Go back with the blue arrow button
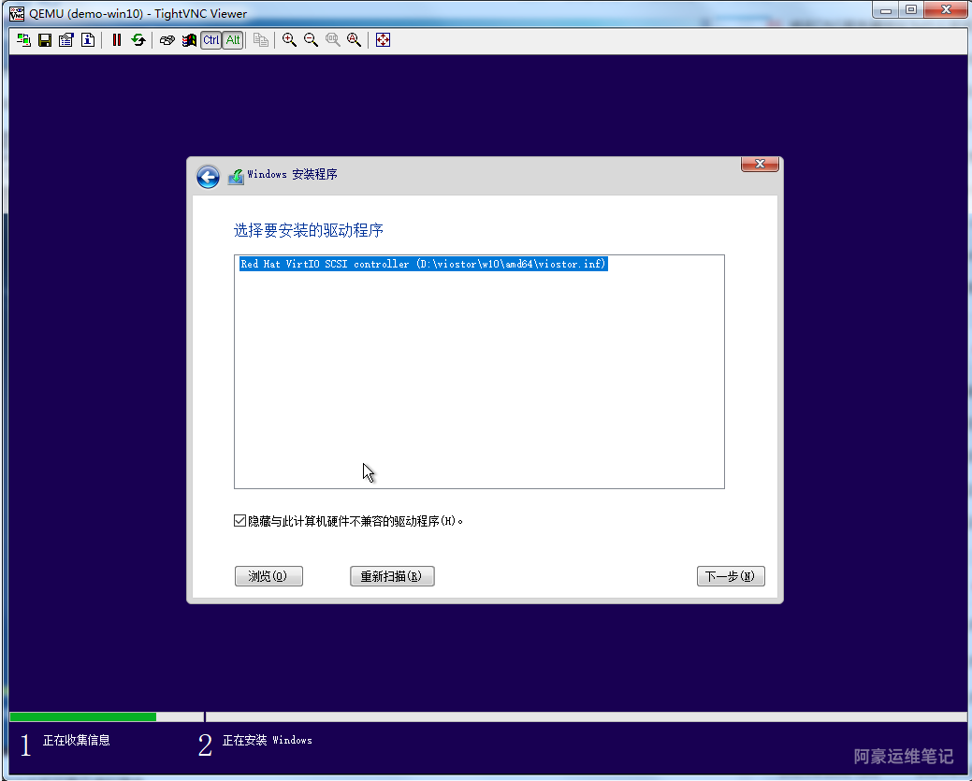The image size is (972, 781). point(209,177)
